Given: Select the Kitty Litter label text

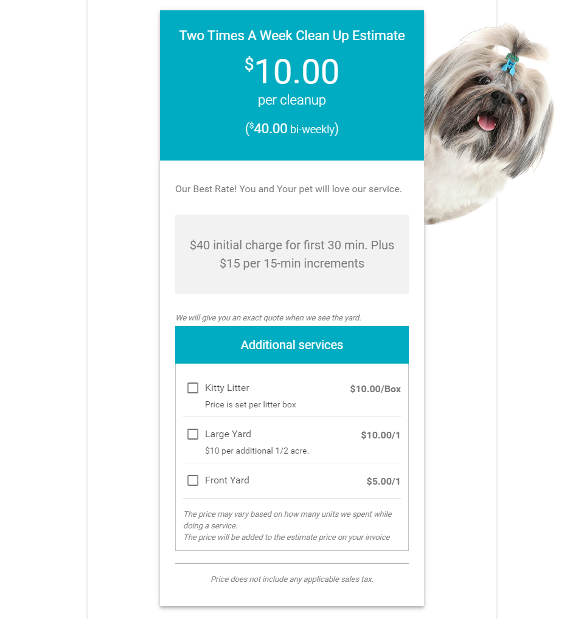Looking at the screenshot, I should click(227, 388).
